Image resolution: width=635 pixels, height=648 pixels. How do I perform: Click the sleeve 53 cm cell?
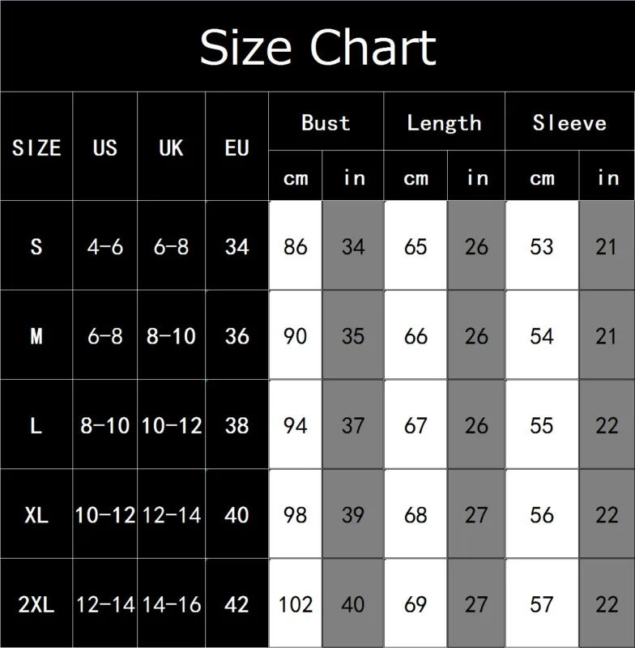[542, 246]
